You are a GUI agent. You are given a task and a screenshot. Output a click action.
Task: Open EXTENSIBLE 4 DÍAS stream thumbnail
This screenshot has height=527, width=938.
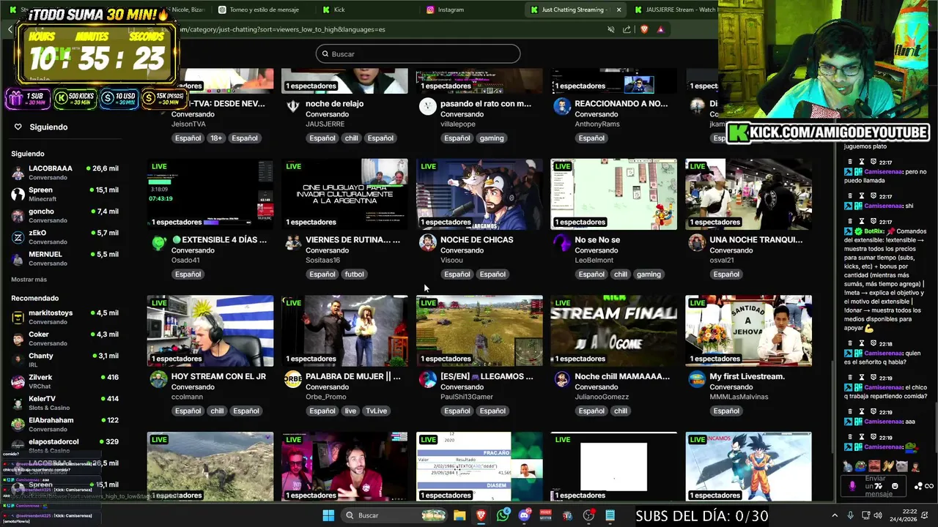[x=210, y=194]
